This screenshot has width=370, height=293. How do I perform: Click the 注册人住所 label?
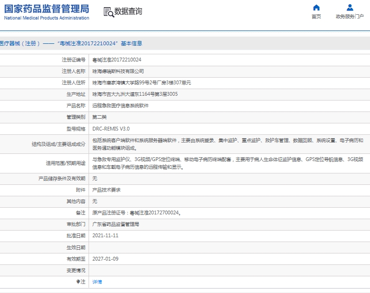click(x=74, y=82)
